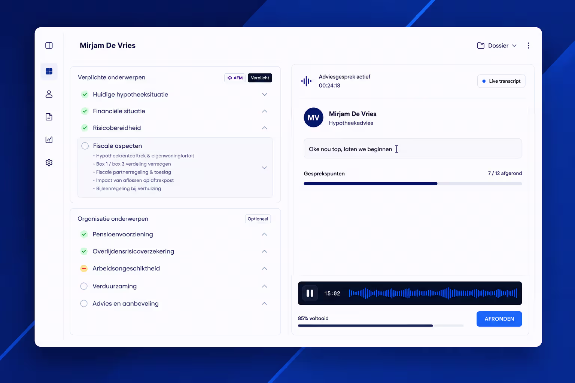The height and width of the screenshot is (383, 575).
Task: Toggle the Risicobereidheid check mark
Action: pos(85,128)
